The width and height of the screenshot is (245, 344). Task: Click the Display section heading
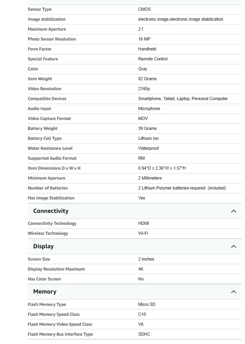[43, 246]
